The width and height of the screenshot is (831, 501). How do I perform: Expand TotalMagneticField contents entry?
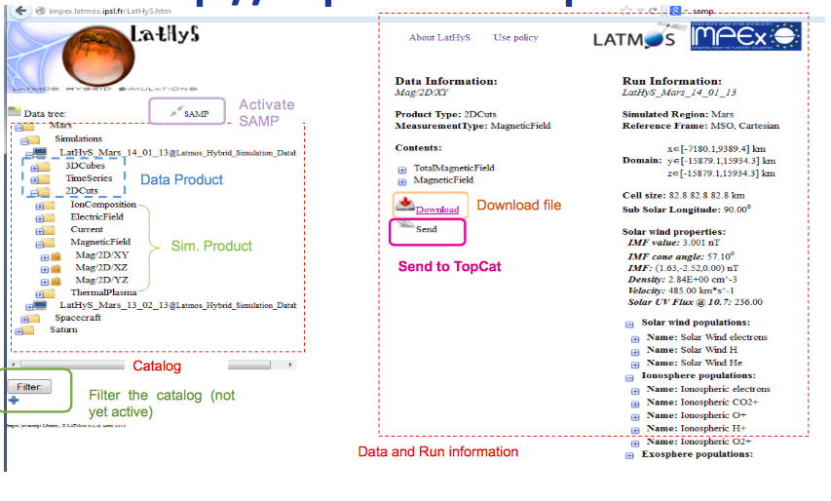[402, 171]
